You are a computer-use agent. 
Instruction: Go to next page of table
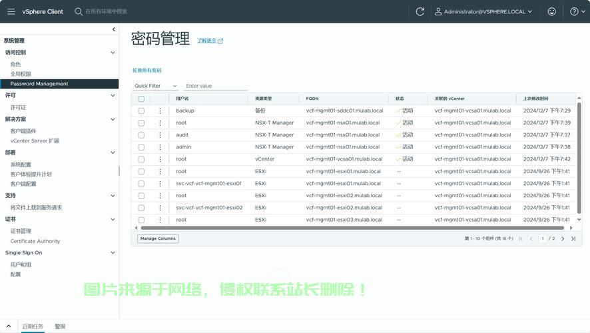pos(563,238)
